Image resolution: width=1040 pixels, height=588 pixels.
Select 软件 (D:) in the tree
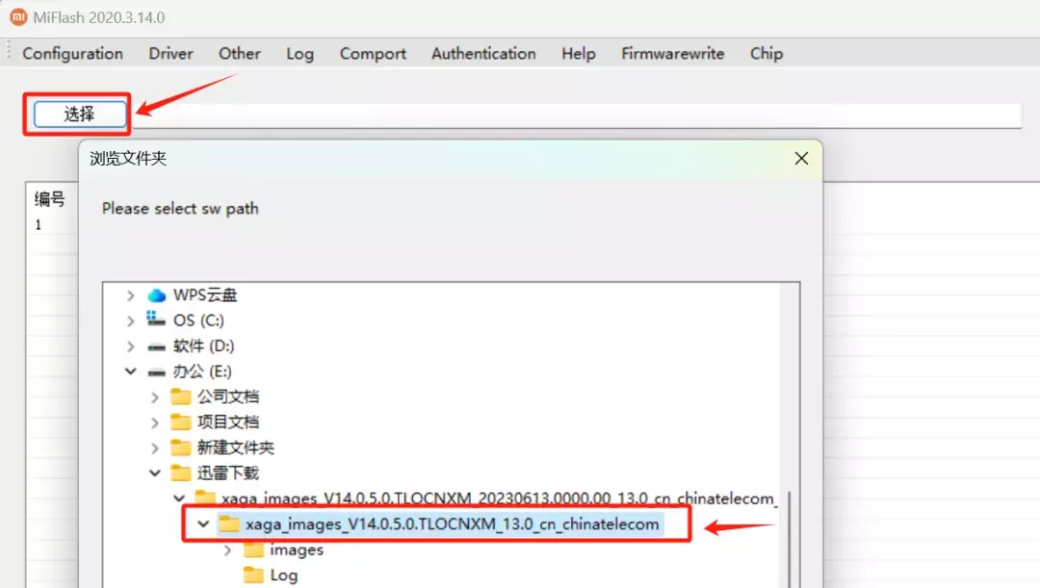203,346
